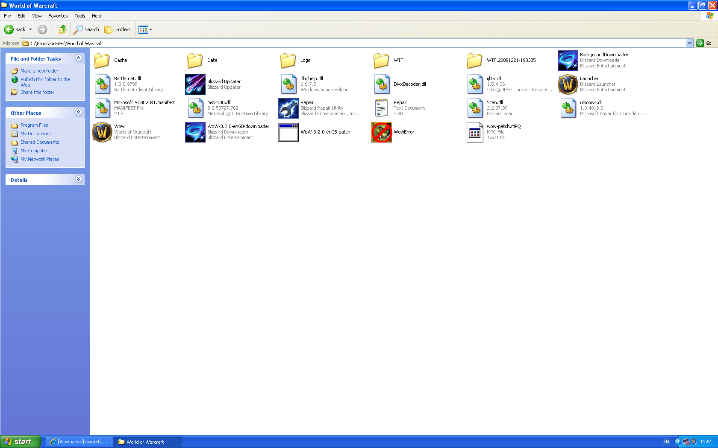Image resolution: width=718 pixels, height=448 pixels.
Task: Open the Tools menu
Action: (x=80, y=16)
